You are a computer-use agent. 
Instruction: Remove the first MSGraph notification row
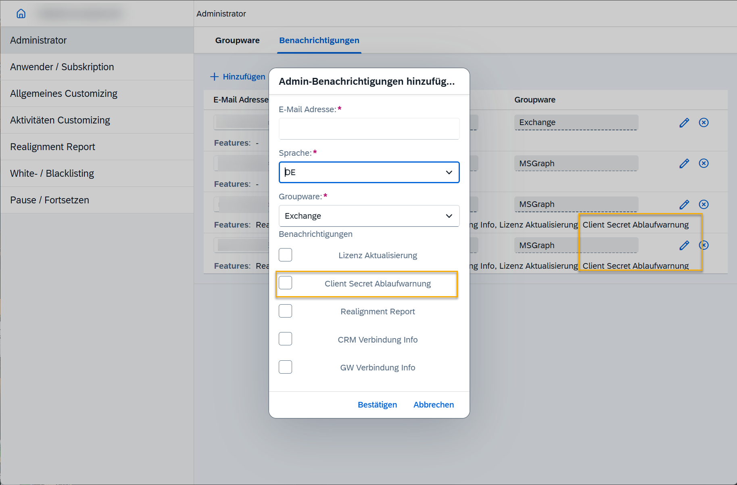click(704, 163)
